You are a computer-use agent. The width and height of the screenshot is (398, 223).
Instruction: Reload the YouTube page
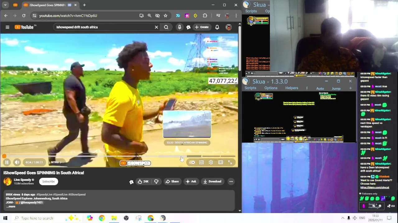pos(24,15)
